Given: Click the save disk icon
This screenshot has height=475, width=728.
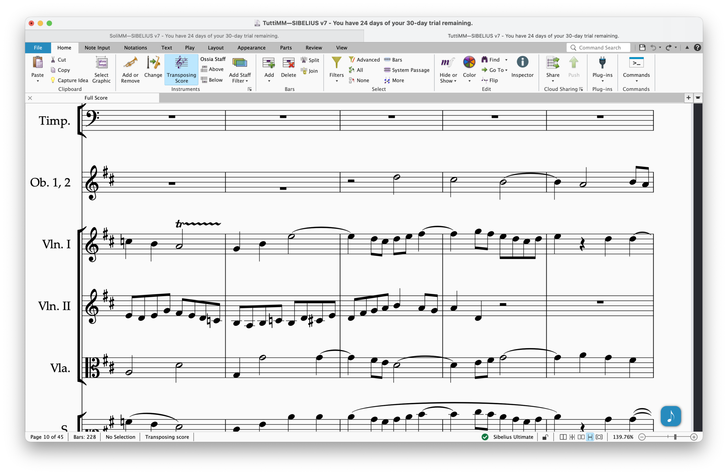Looking at the screenshot, I should [642, 48].
